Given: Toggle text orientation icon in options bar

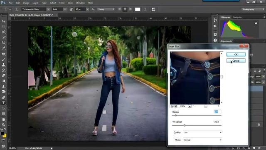Looking at the screenshot, I should point(16,9).
